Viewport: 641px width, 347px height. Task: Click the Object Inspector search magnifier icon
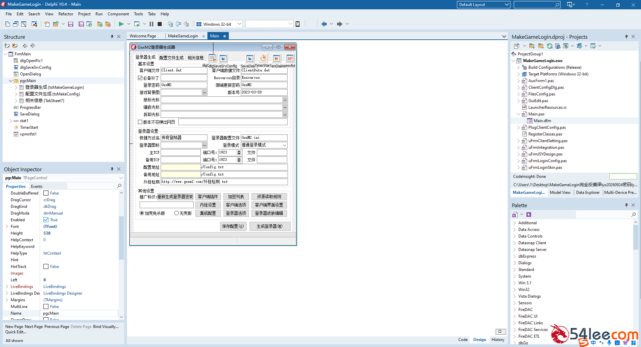[119, 186]
